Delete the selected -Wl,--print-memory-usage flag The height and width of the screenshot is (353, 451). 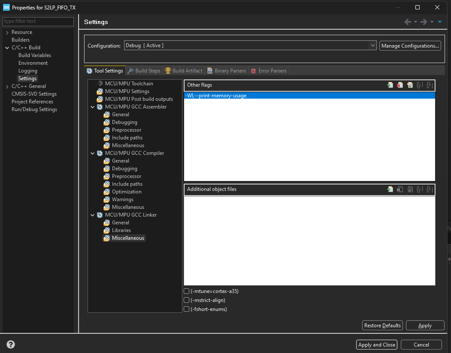pos(400,85)
